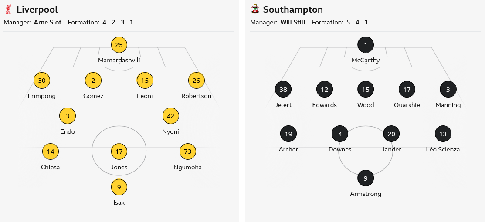This screenshot has height=222, width=485.
Task: Click the Robertson player name
Action: pos(196,96)
